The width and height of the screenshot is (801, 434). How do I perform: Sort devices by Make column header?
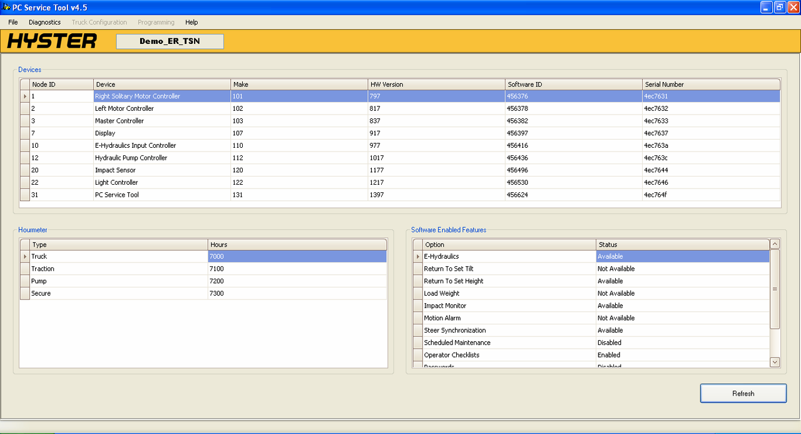(x=299, y=84)
